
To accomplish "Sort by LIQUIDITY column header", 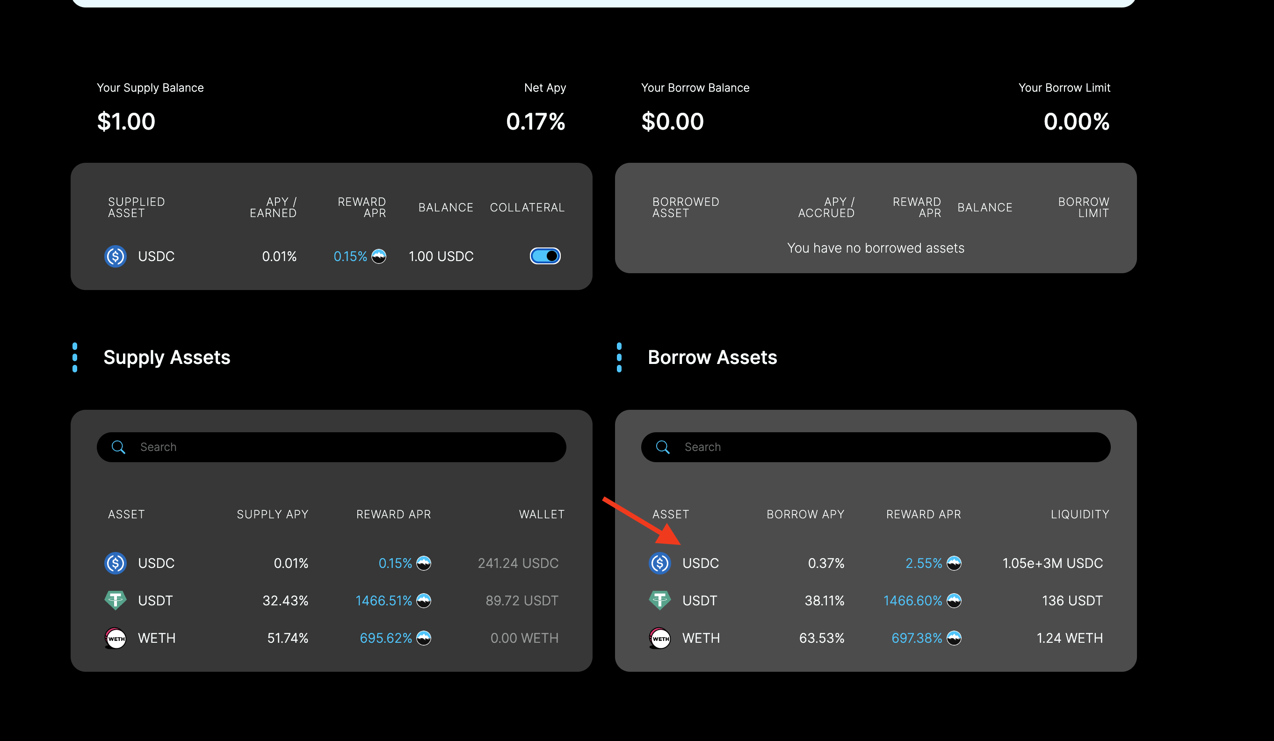I will pyautogui.click(x=1080, y=515).
